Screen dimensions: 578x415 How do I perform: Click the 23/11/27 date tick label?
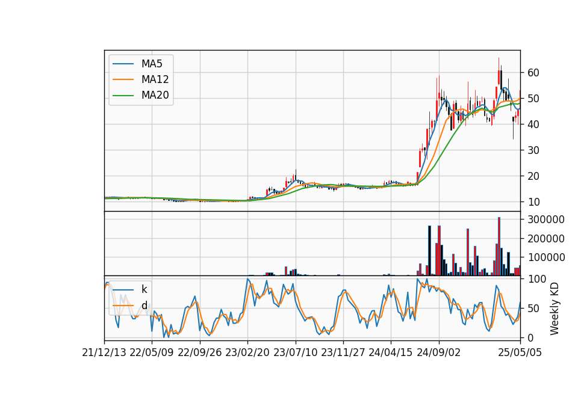[343, 352]
